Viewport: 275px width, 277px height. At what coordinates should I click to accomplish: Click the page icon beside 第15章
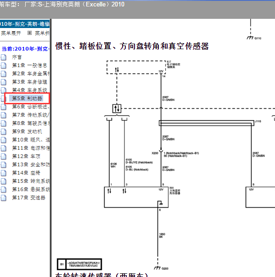tap(3, 181)
